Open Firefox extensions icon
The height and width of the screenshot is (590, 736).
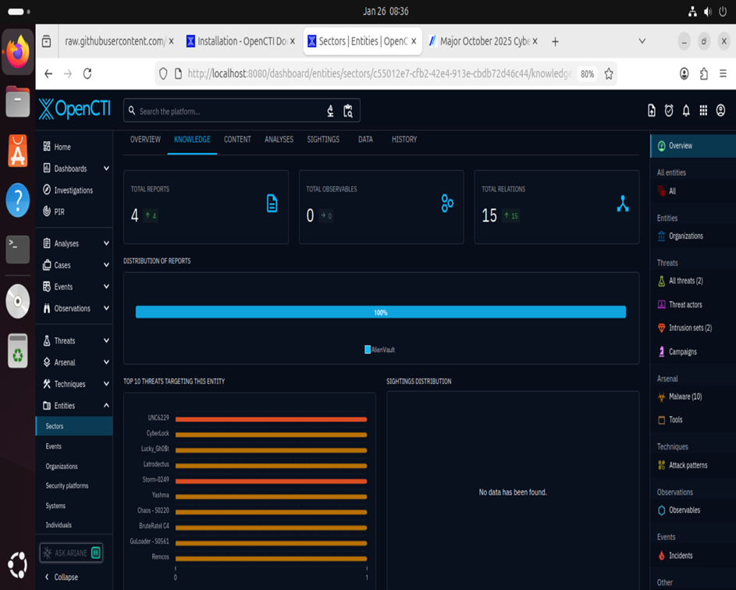(704, 73)
